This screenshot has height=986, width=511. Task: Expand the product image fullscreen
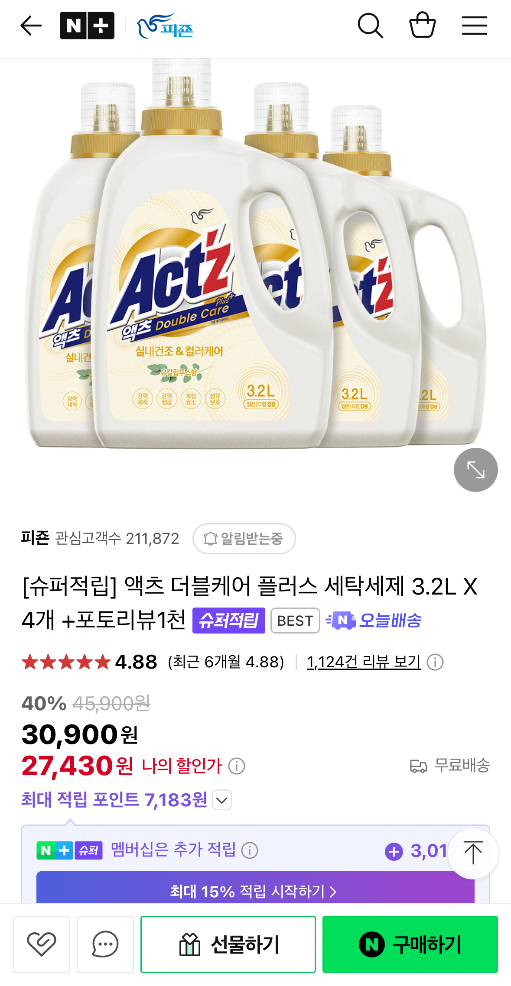click(x=475, y=470)
